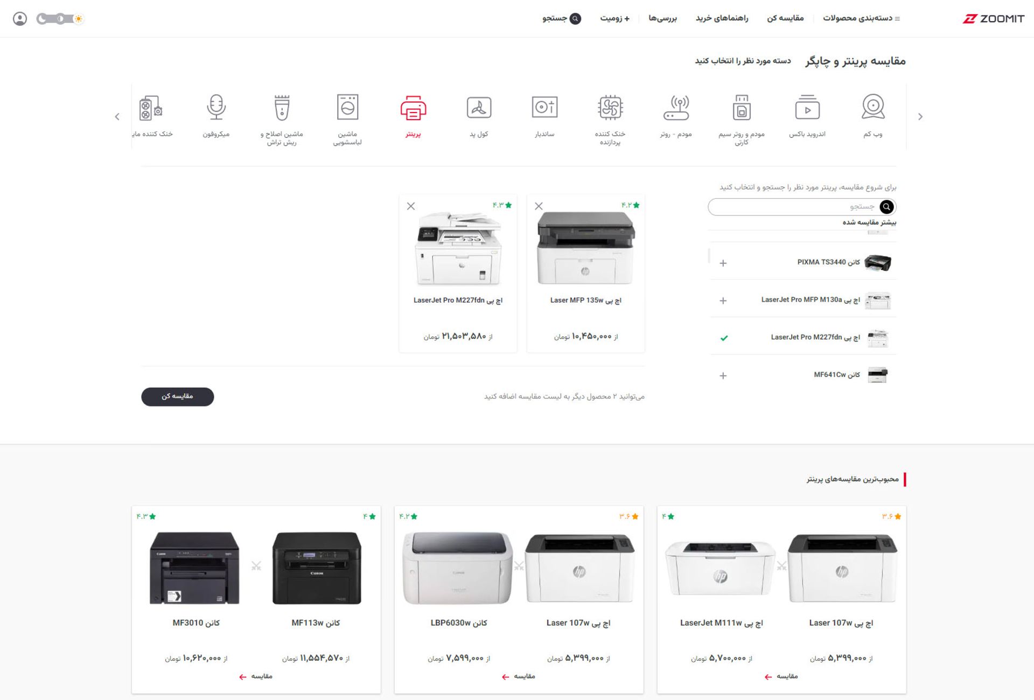Toggle dark/light theme switch

coord(60,19)
